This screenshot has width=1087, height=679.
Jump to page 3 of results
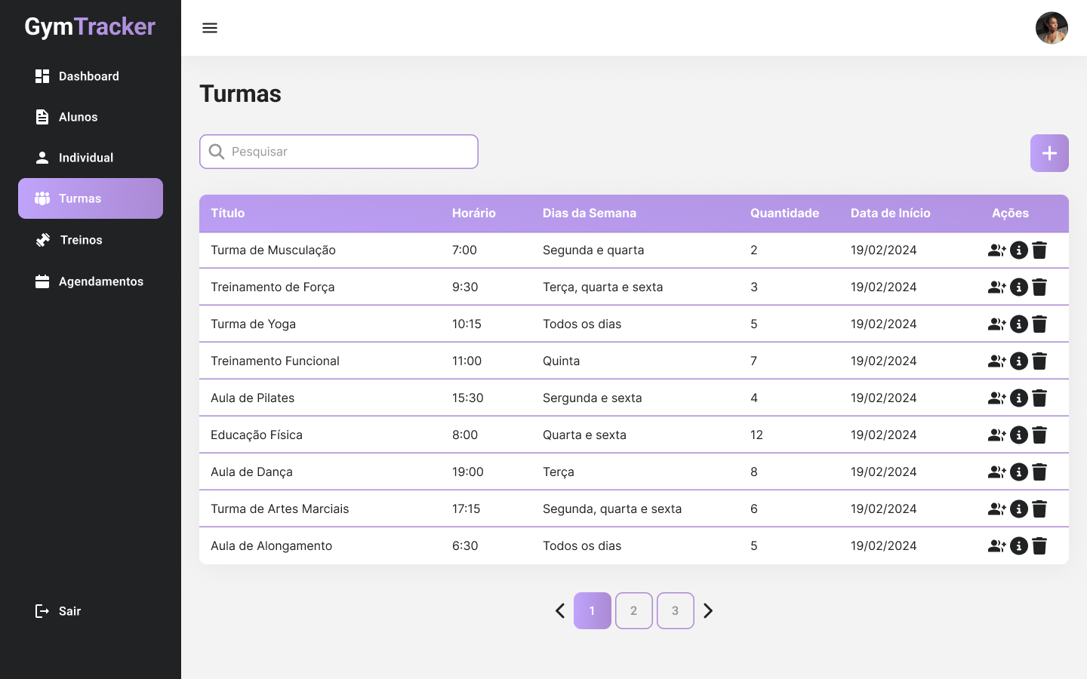point(675,611)
